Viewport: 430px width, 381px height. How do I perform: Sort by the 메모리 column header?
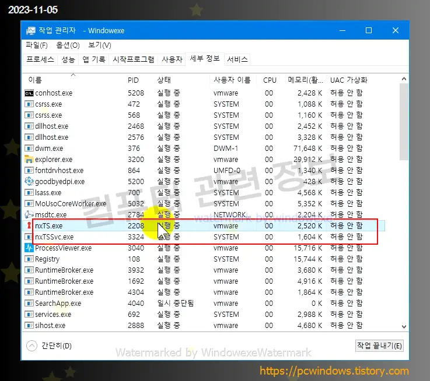click(x=305, y=80)
